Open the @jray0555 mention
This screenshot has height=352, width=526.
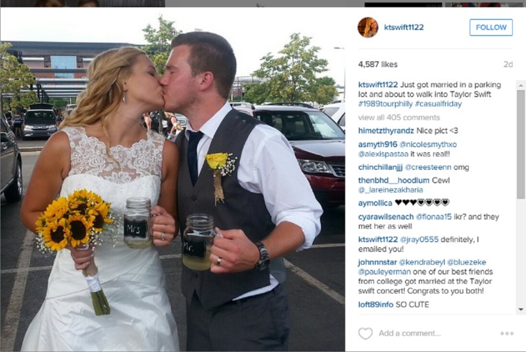[419, 240]
